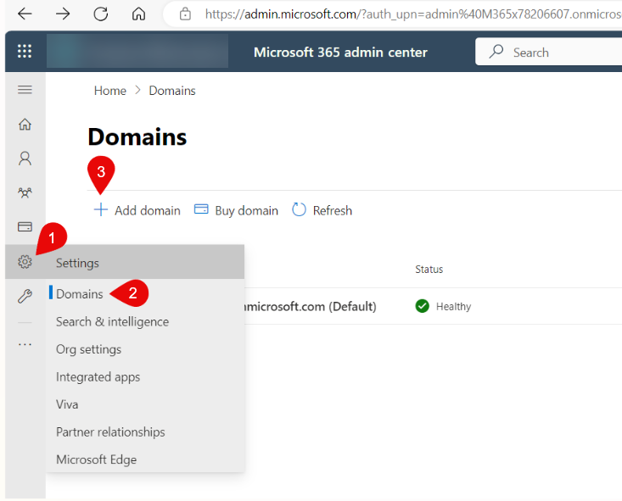Screen dimensions: 622x501
Task: Open Teams & groups sidebar icon
Action: [25, 193]
